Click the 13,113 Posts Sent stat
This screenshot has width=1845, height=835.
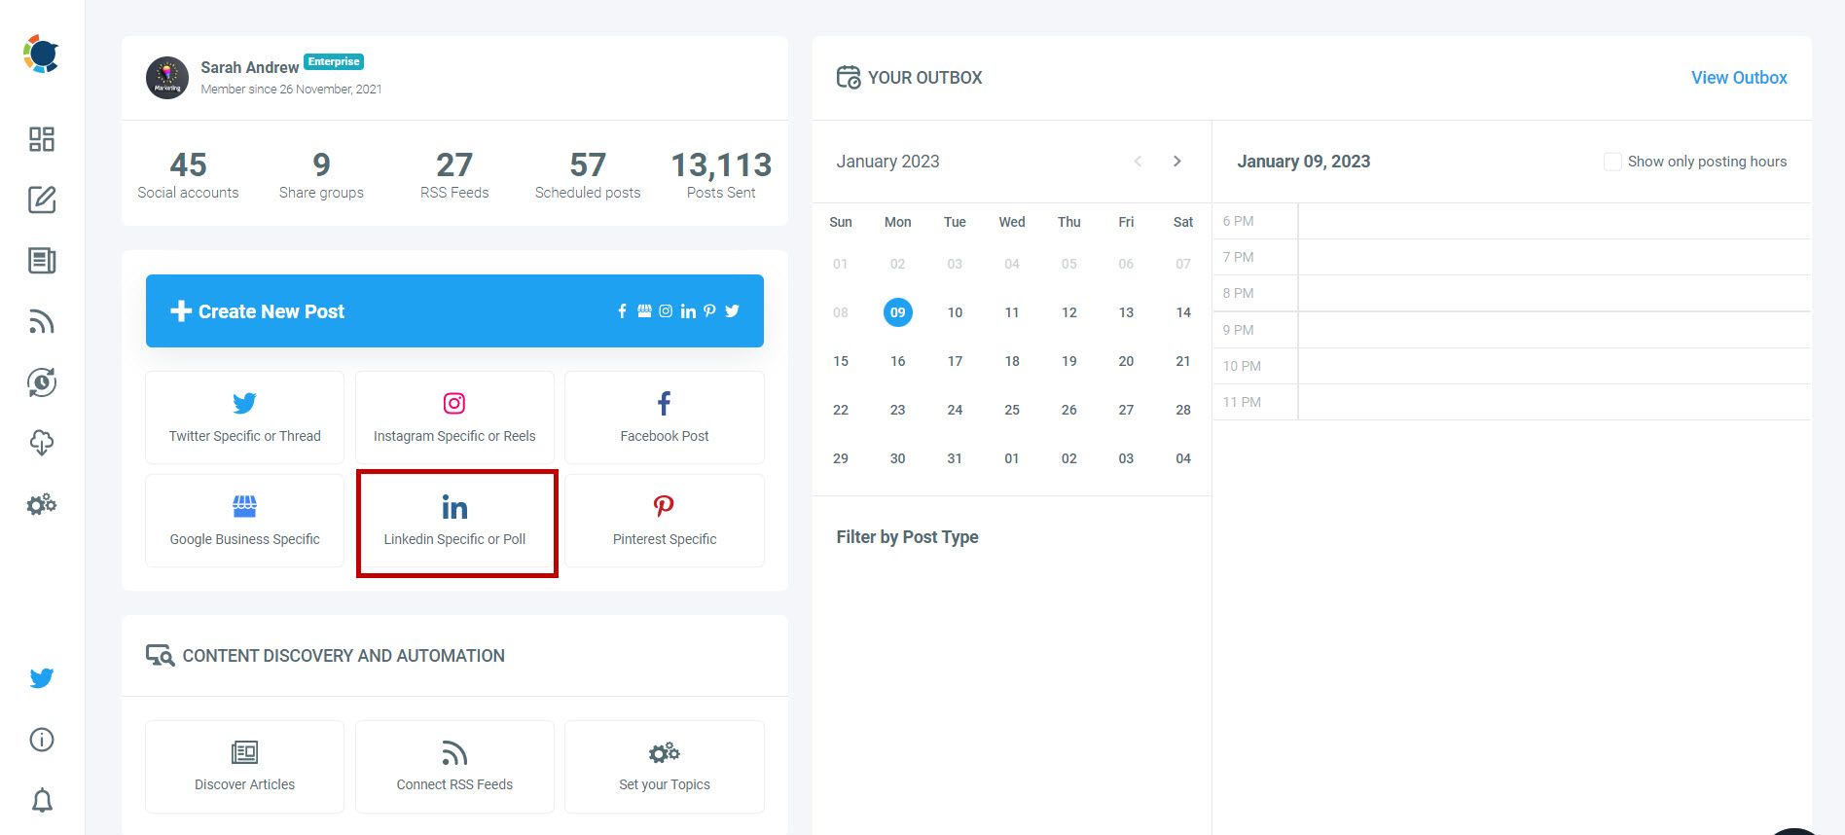[x=721, y=174]
